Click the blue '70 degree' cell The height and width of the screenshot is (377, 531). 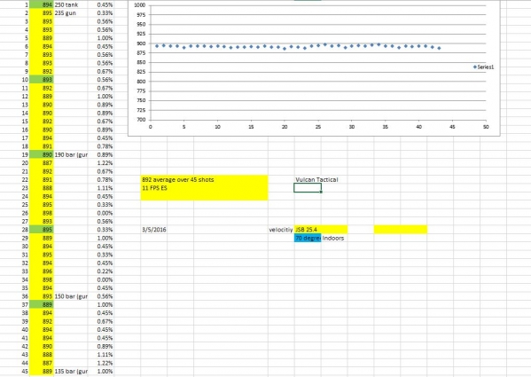308,238
